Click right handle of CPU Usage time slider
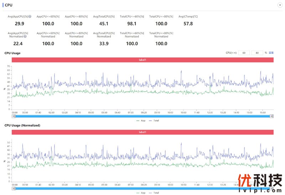The height and width of the screenshot is (195, 285). 271,116
